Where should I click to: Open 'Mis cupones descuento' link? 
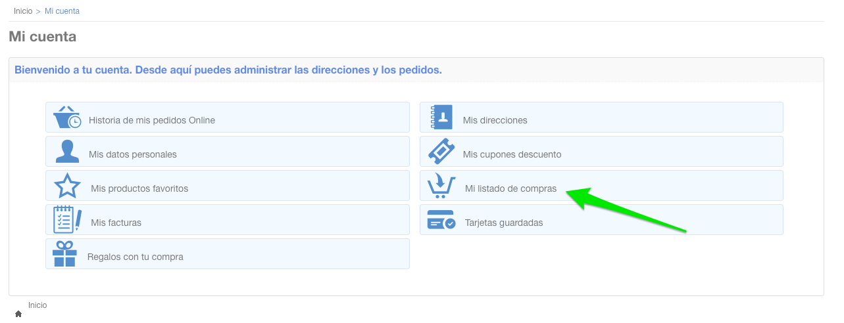pyautogui.click(x=512, y=155)
